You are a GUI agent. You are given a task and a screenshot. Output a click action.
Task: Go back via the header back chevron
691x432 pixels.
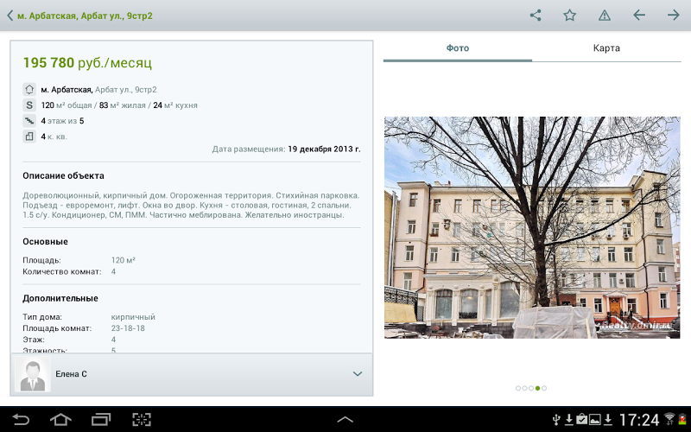pyautogui.click(x=10, y=16)
